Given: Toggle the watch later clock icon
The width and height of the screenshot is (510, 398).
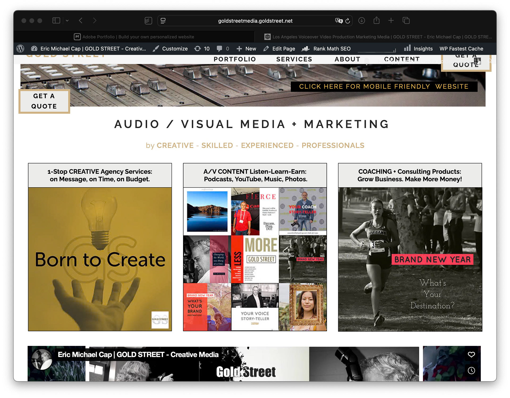Looking at the screenshot, I should tap(471, 370).
